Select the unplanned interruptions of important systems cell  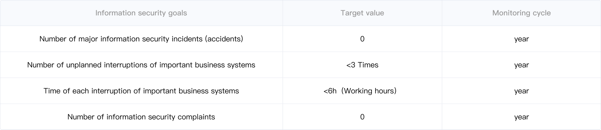(141, 65)
